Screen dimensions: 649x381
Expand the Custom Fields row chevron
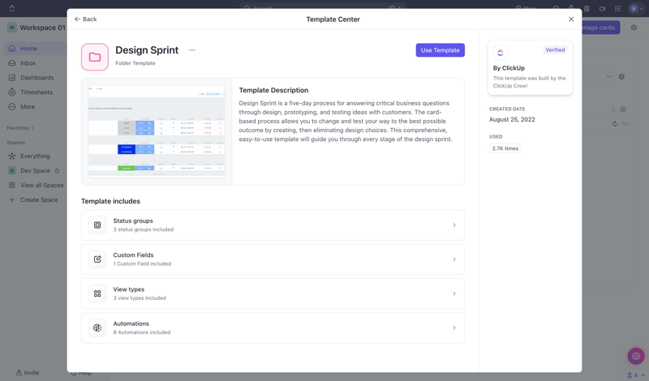click(x=454, y=259)
